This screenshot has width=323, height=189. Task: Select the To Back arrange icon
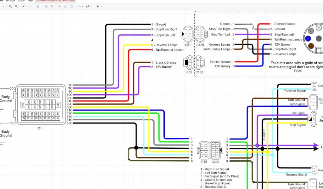click(51, 6)
